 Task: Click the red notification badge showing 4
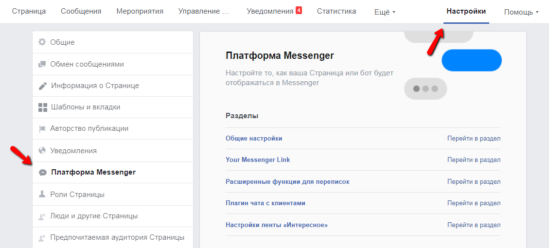[x=299, y=11]
